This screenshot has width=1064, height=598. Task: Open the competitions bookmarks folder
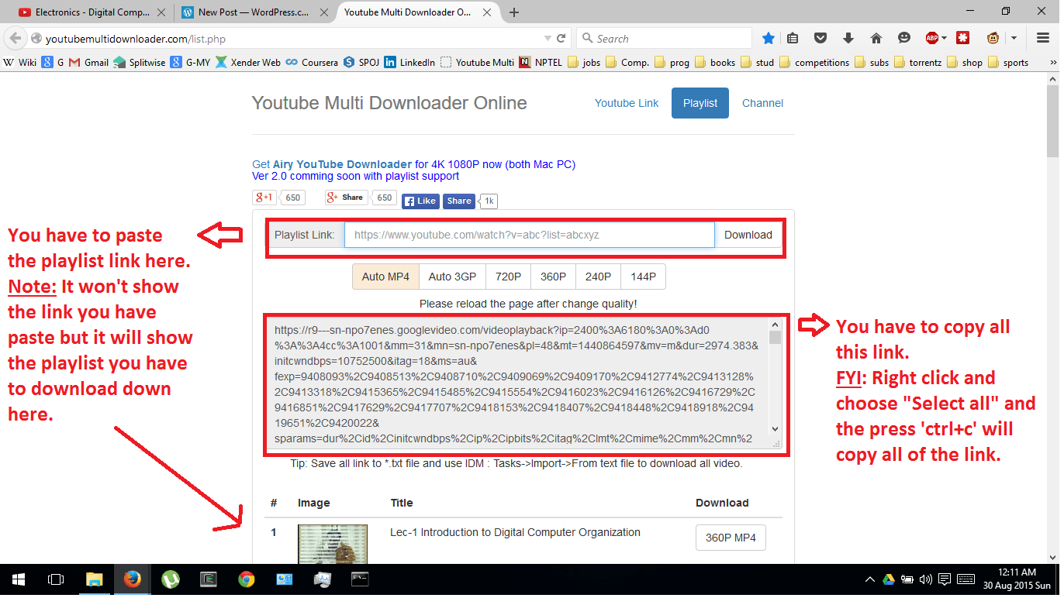pos(814,63)
